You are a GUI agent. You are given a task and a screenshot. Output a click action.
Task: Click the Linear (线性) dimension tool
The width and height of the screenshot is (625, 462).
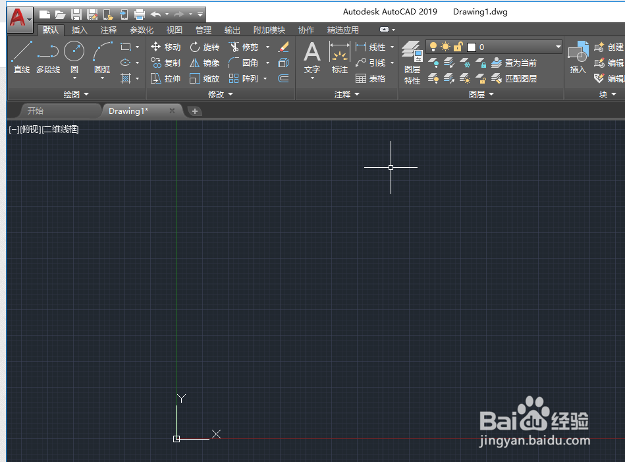370,47
